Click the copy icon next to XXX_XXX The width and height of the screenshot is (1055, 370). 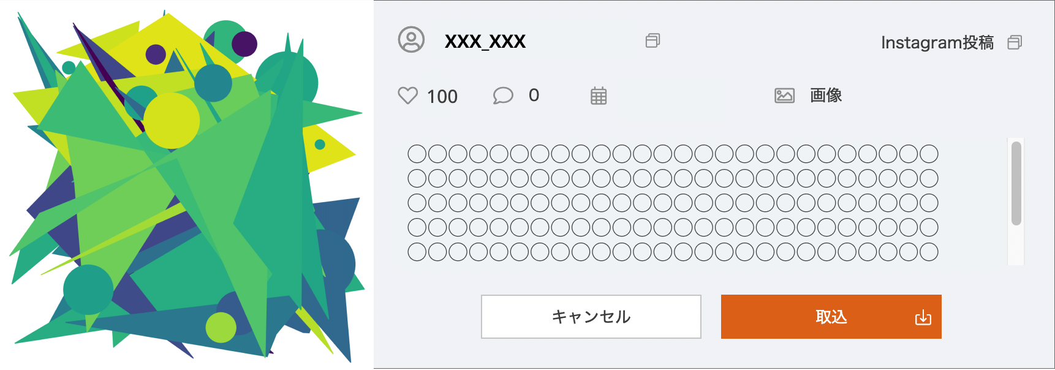(652, 40)
